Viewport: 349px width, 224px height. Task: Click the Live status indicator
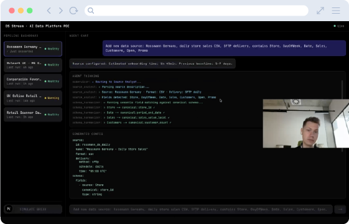pyautogui.click(x=339, y=26)
